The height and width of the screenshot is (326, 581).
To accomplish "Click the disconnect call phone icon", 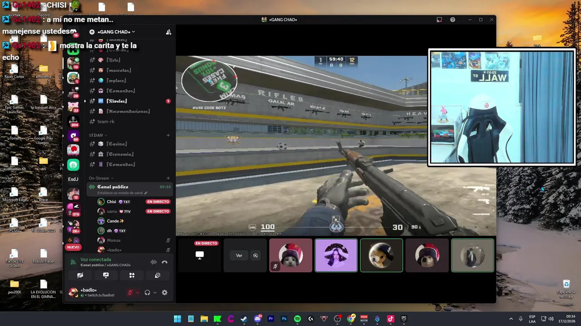I will click(x=164, y=262).
